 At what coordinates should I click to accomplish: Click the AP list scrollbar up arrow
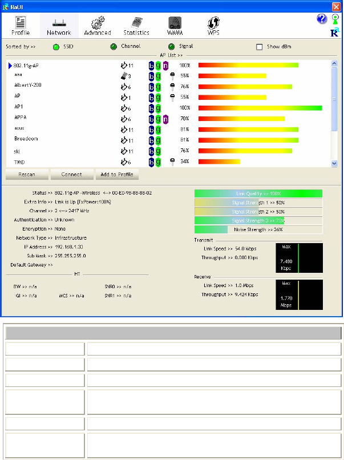coord(334,63)
